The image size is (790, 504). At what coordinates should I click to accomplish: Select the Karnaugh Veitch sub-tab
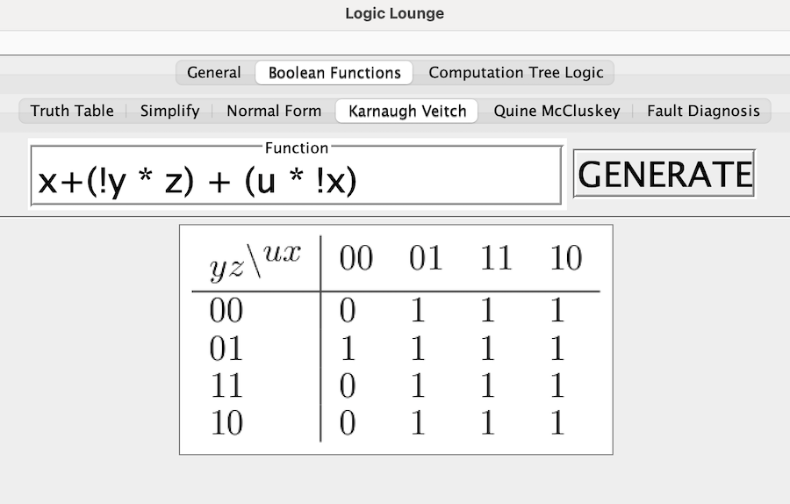pos(407,111)
